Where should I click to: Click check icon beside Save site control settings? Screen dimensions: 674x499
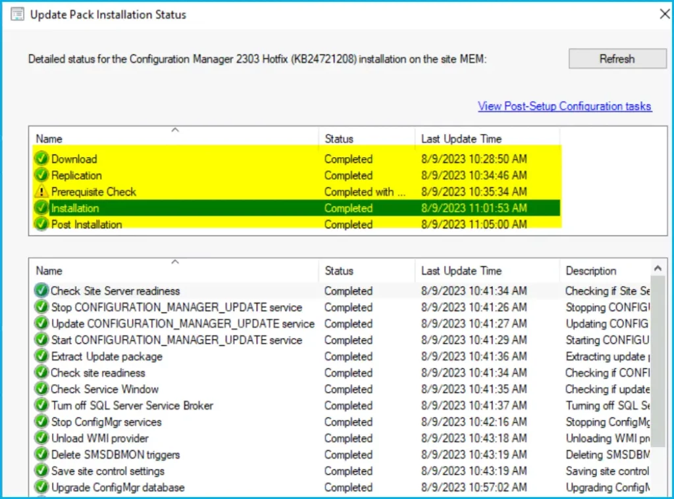coord(41,471)
